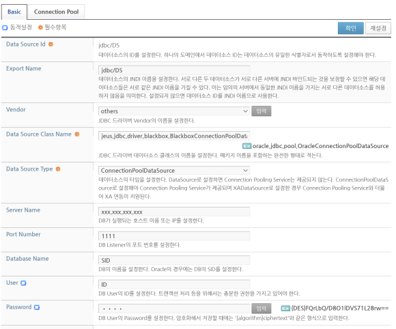Click the Export Name label
This screenshot has width=396, height=329.
pos(24,68)
